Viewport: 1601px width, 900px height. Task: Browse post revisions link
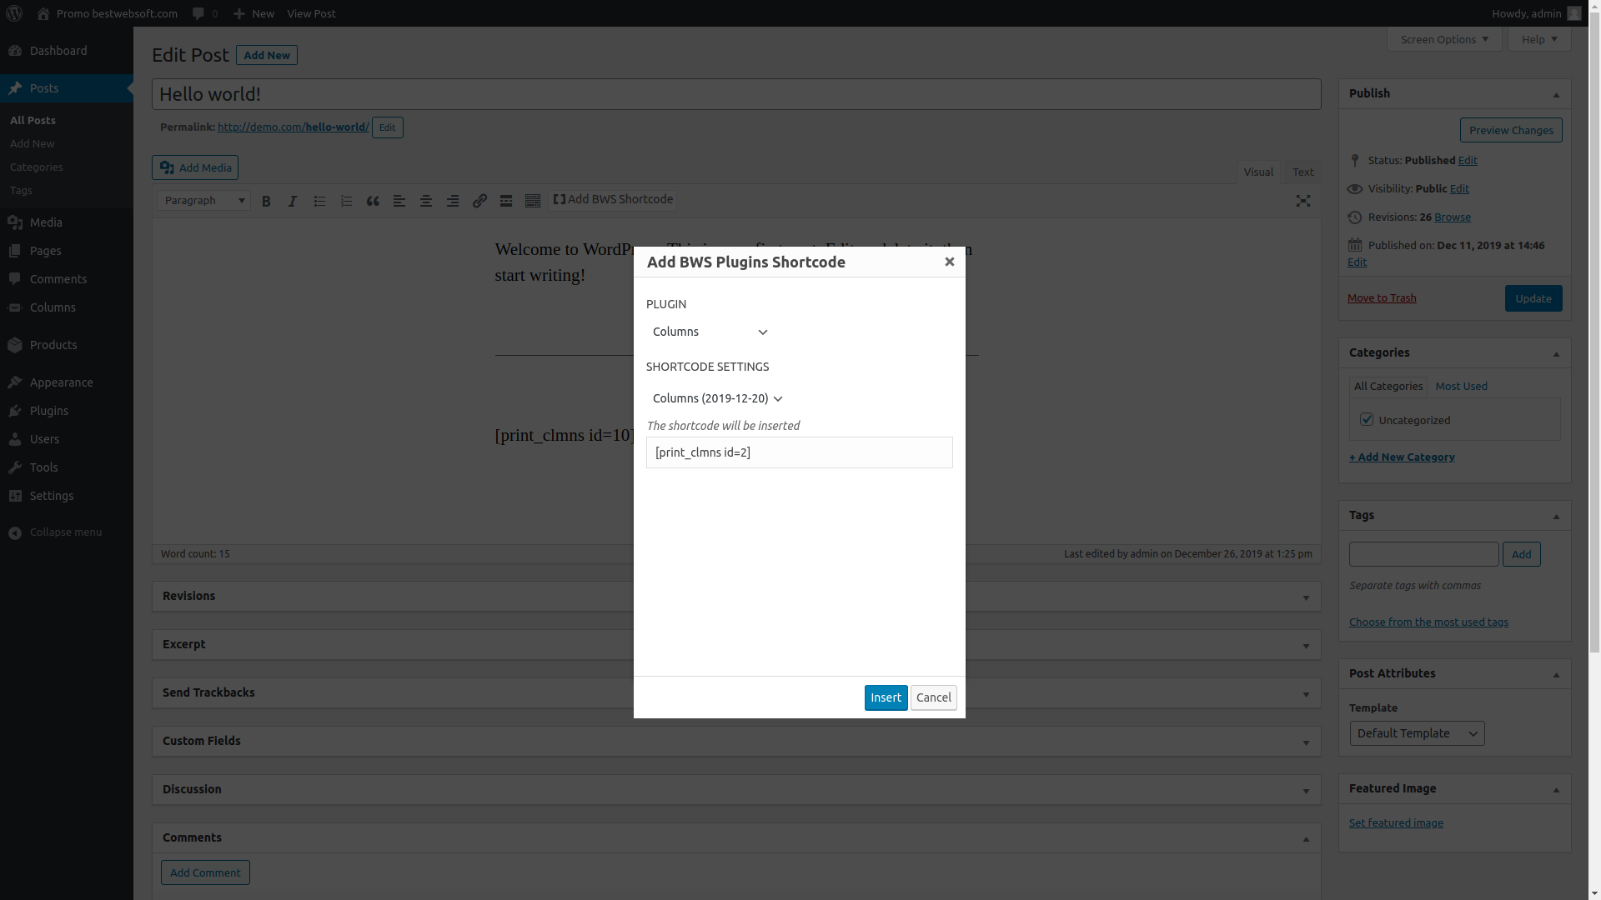pyautogui.click(x=1453, y=217)
